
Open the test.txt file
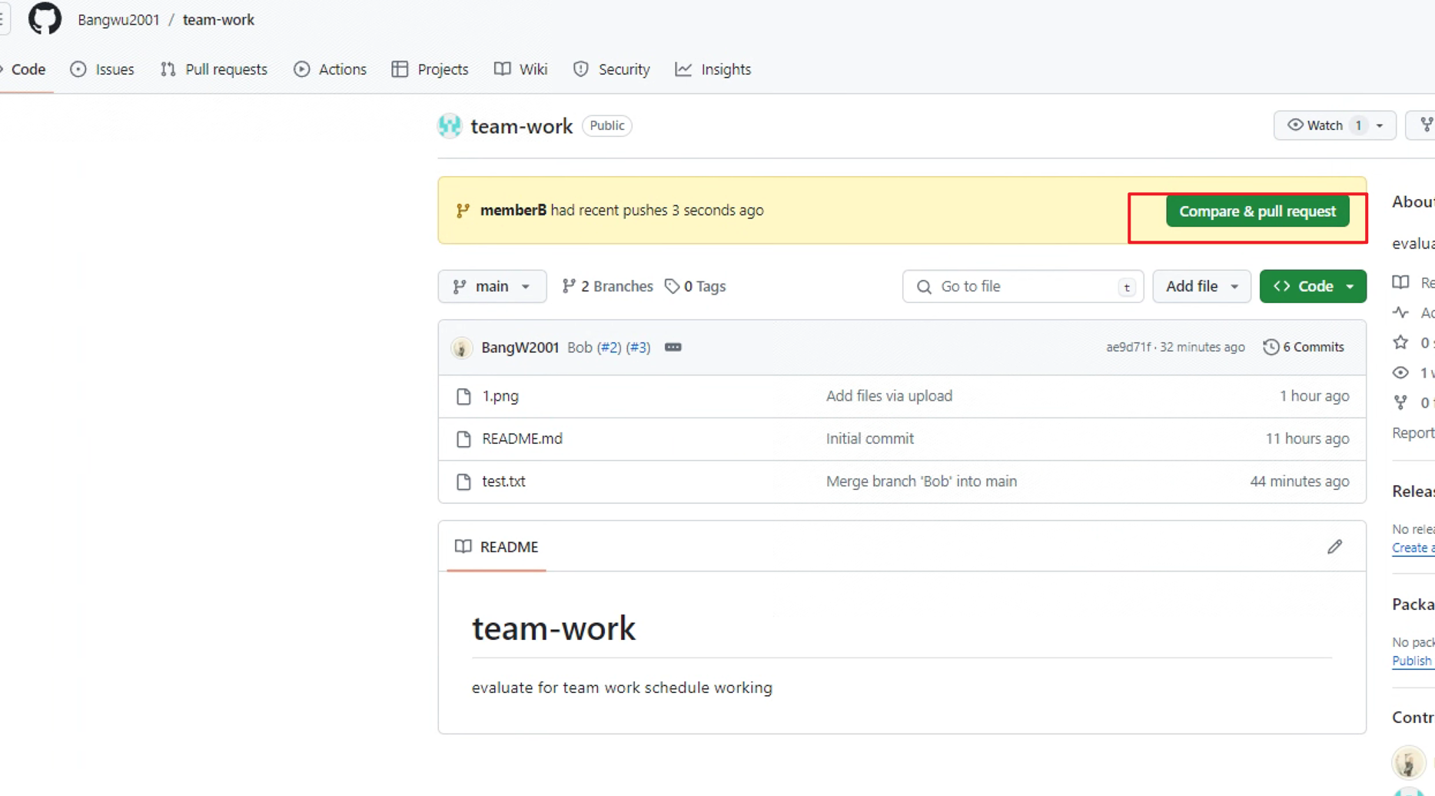point(503,481)
